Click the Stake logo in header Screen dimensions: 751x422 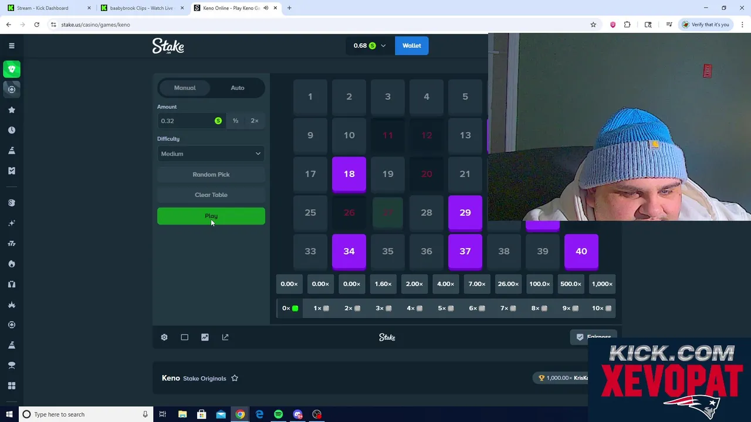[x=168, y=46]
